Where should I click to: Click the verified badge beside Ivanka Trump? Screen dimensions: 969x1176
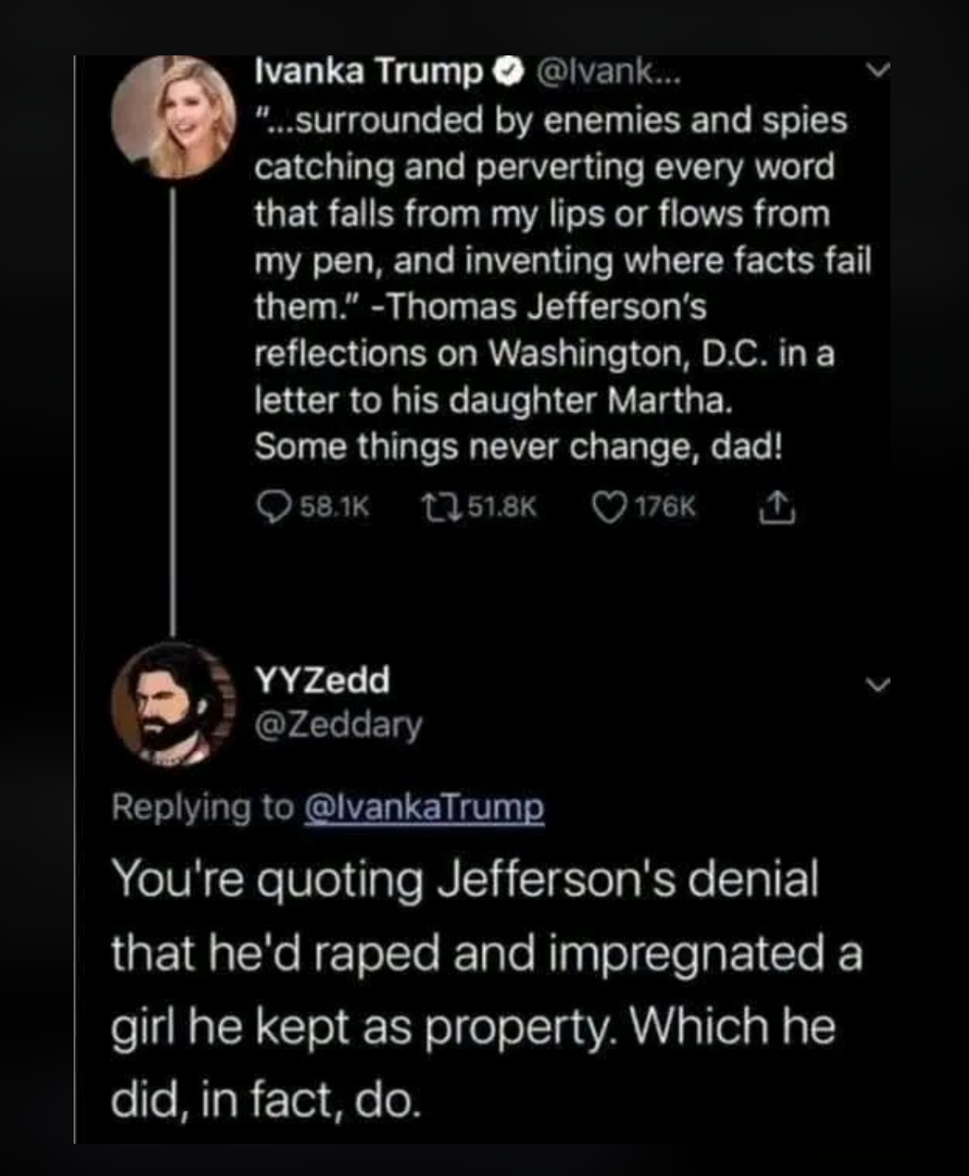pyautogui.click(x=508, y=73)
